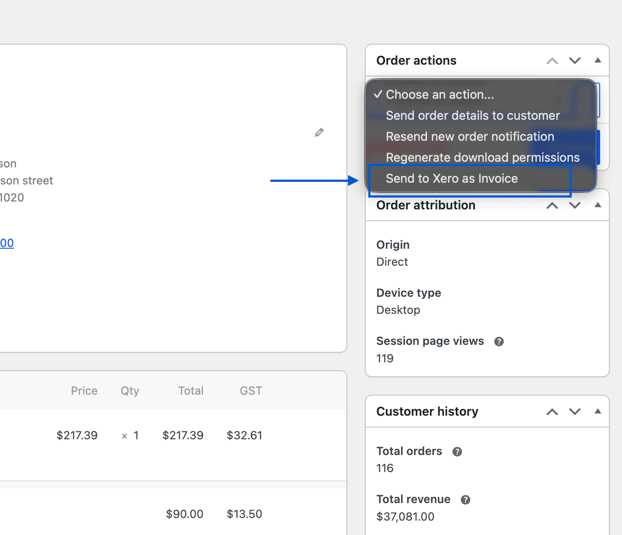
Task: Click the Direct origin value
Action: [x=392, y=262]
